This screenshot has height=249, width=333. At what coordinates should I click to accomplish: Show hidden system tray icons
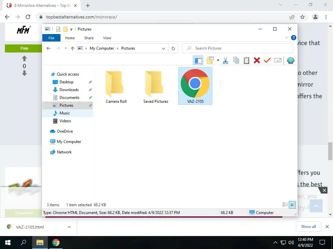click(x=275, y=243)
